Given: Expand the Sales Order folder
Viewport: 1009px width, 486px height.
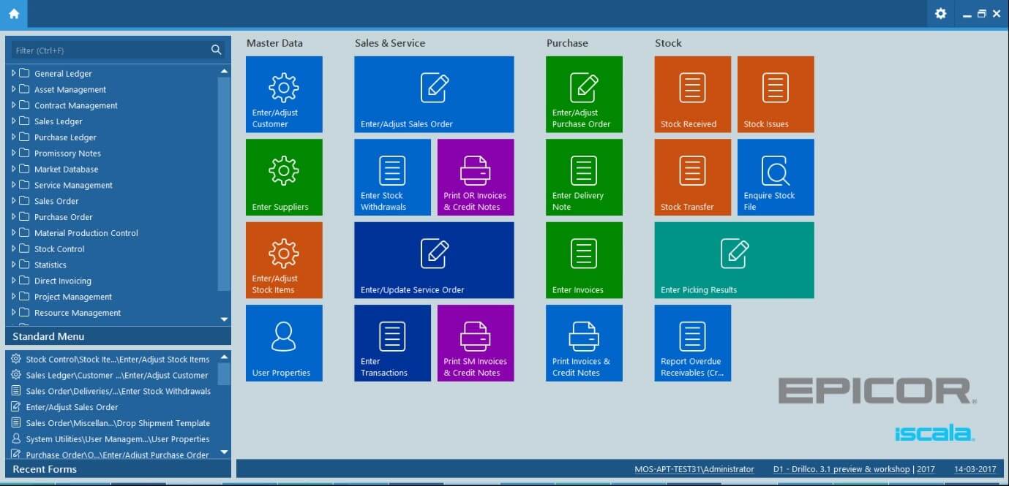Looking at the screenshot, I should [x=13, y=201].
